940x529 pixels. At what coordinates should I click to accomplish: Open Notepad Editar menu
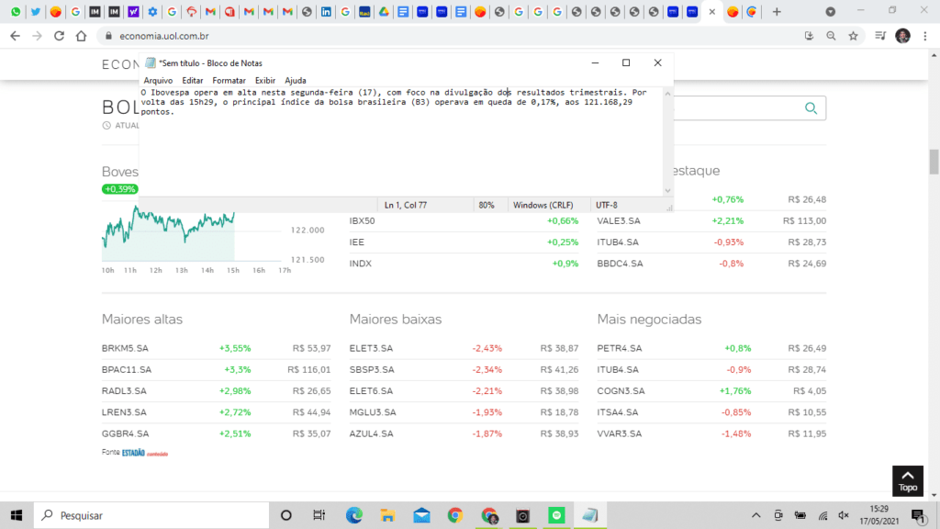coord(193,81)
